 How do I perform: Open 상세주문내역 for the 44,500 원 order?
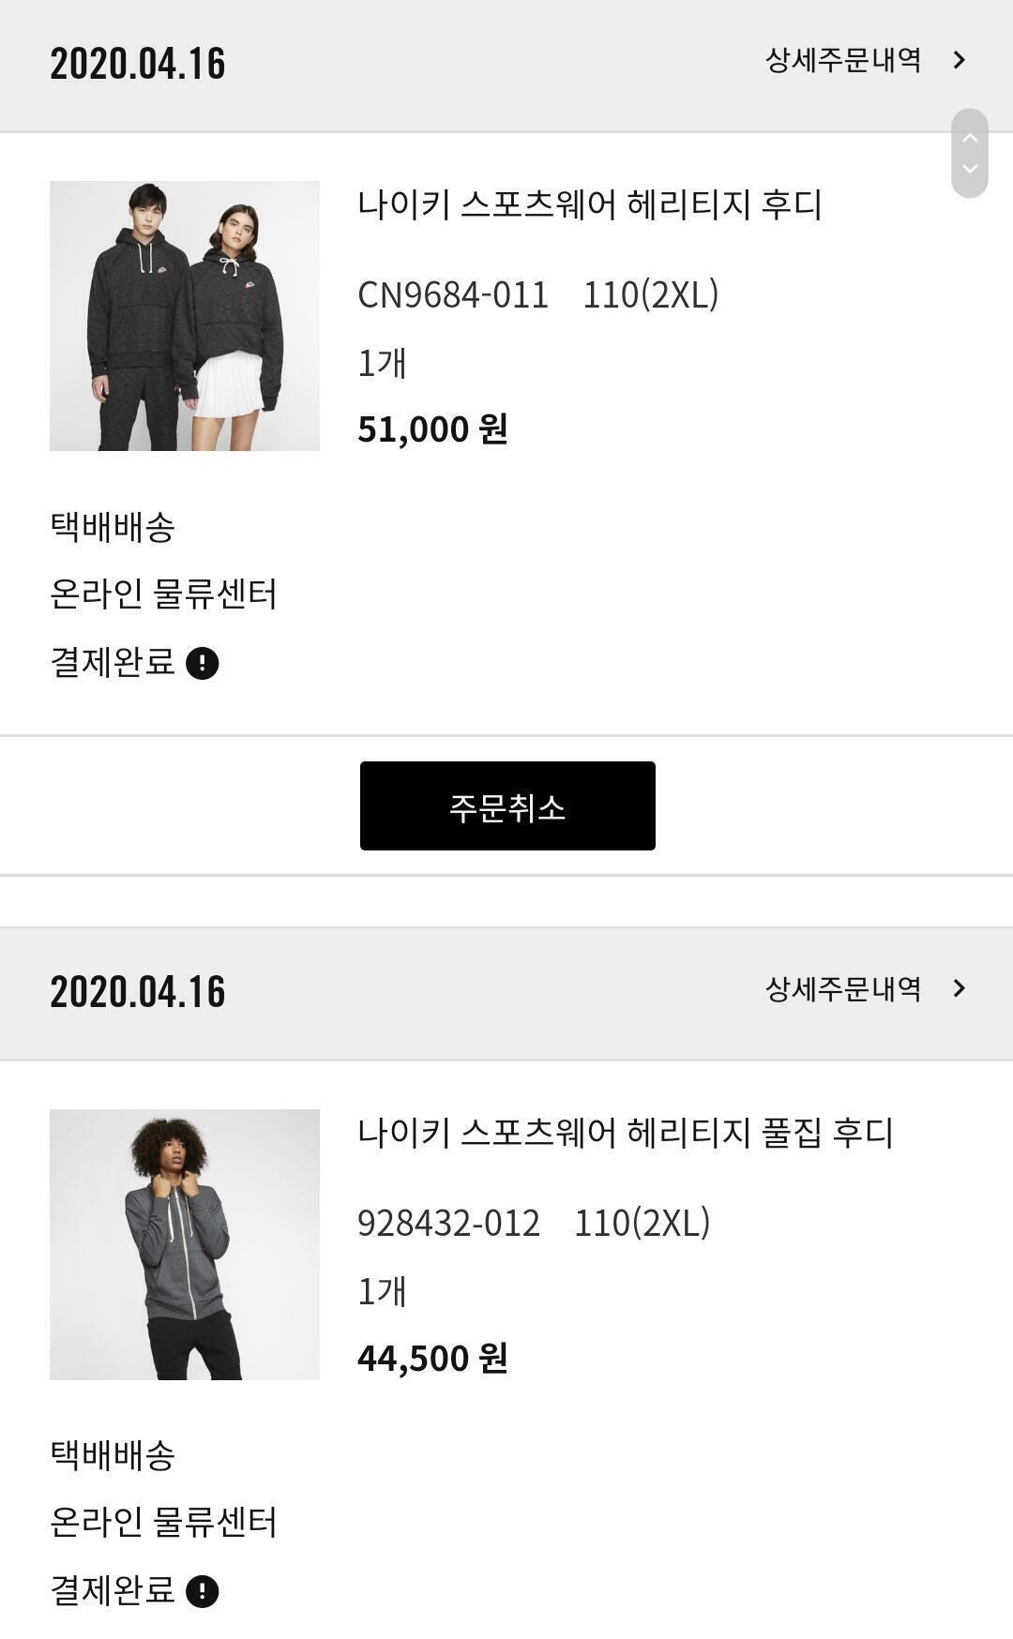pyautogui.click(x=843, y=988)
